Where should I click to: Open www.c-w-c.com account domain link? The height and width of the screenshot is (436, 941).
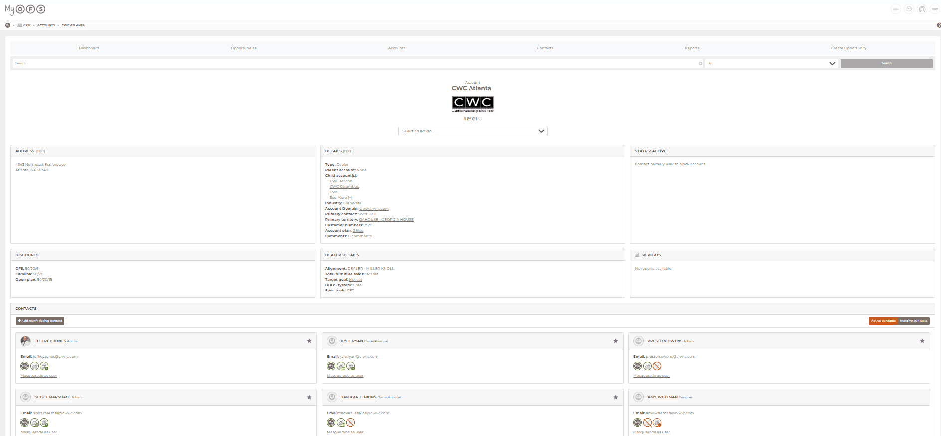click(374, 209)
